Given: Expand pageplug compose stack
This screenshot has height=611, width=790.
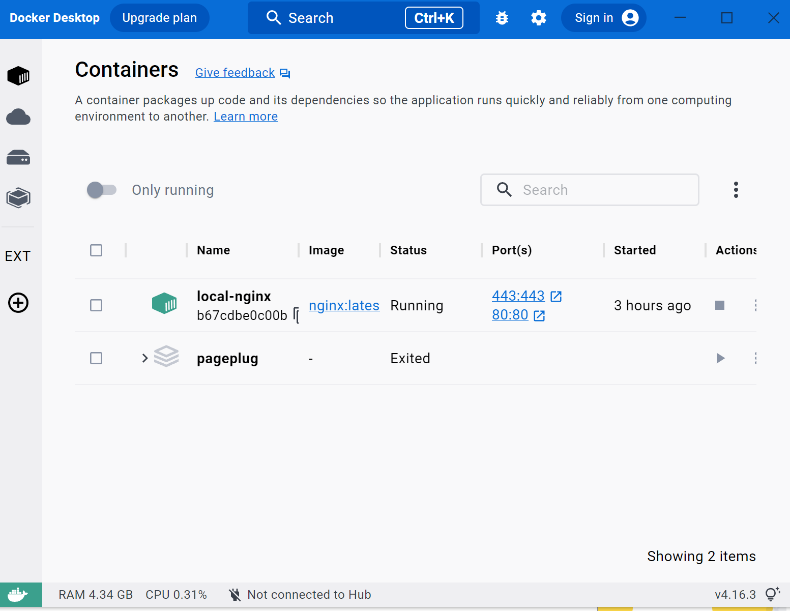Looking at the screenshot, I should pos(145,358).
